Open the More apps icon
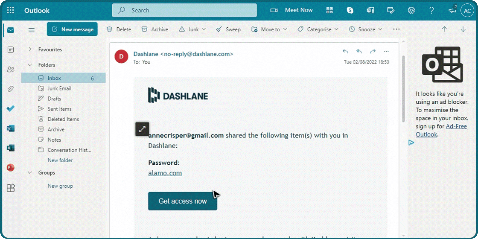The height and width of the screenshot is (239, 478). tap(11, 188)
